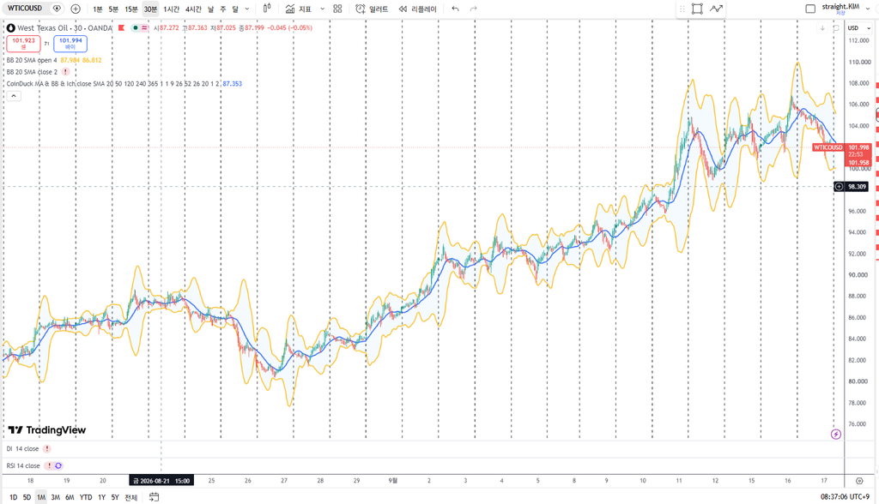Click the down arrow in the chart's top-right

coord(822,28)
